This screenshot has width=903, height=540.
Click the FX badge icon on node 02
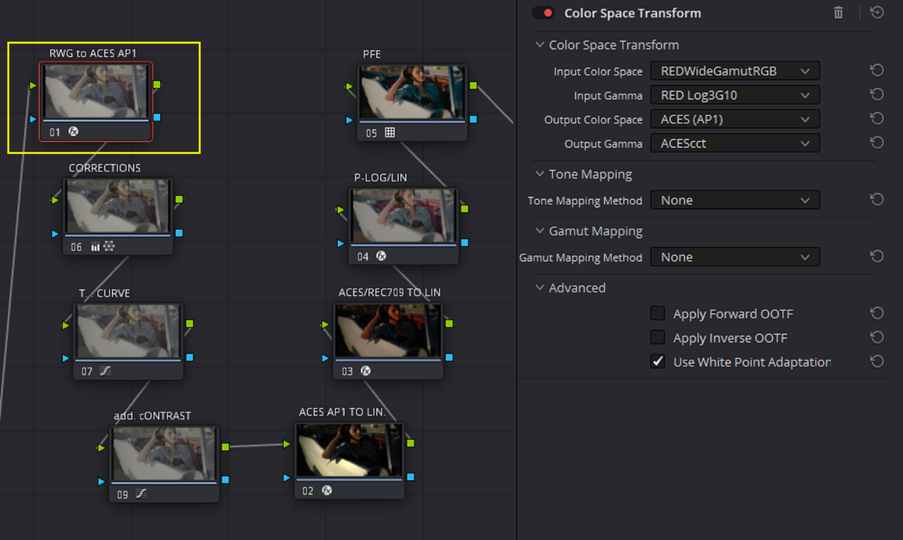[x=327, y=491]
